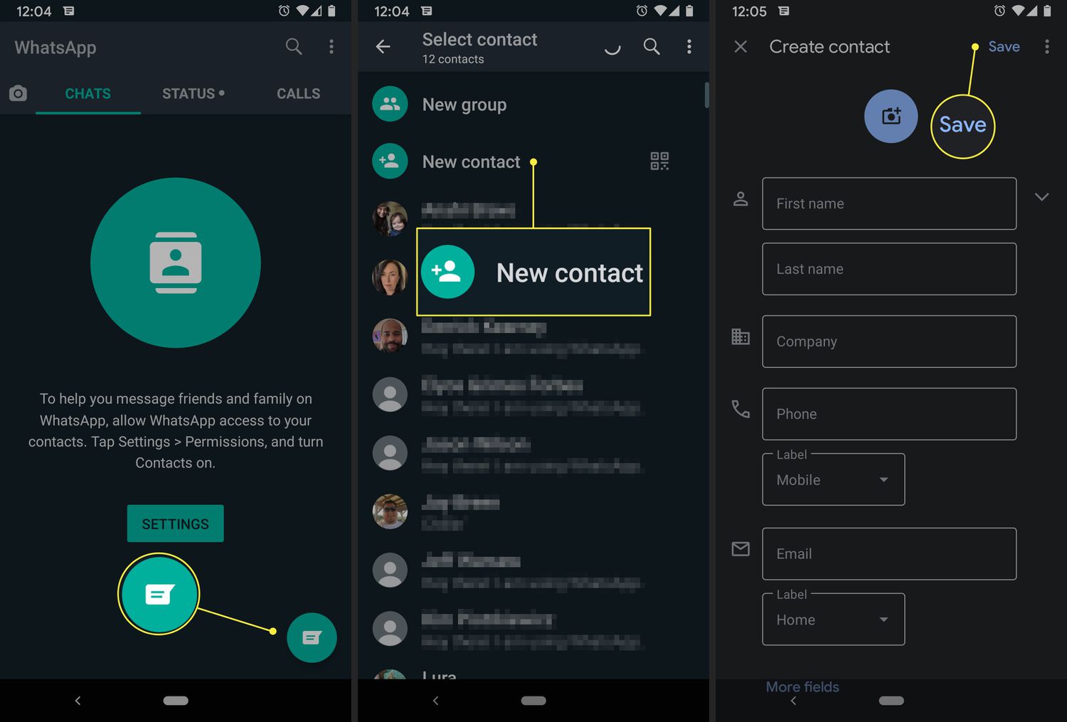Tap Android back arrow on WhatsApp chats screen

click(x=78, y=701)
